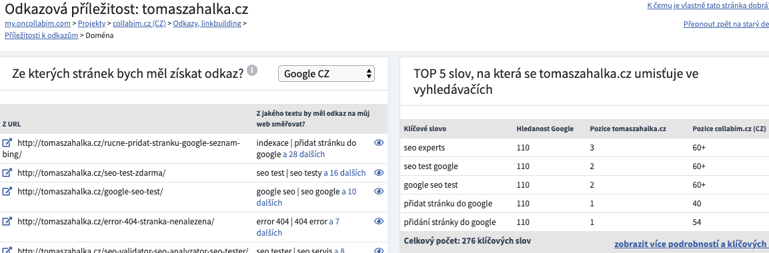Expand 'a 16 dalších' link texts
The image size is (769, 253).
(x=345, y=172)
